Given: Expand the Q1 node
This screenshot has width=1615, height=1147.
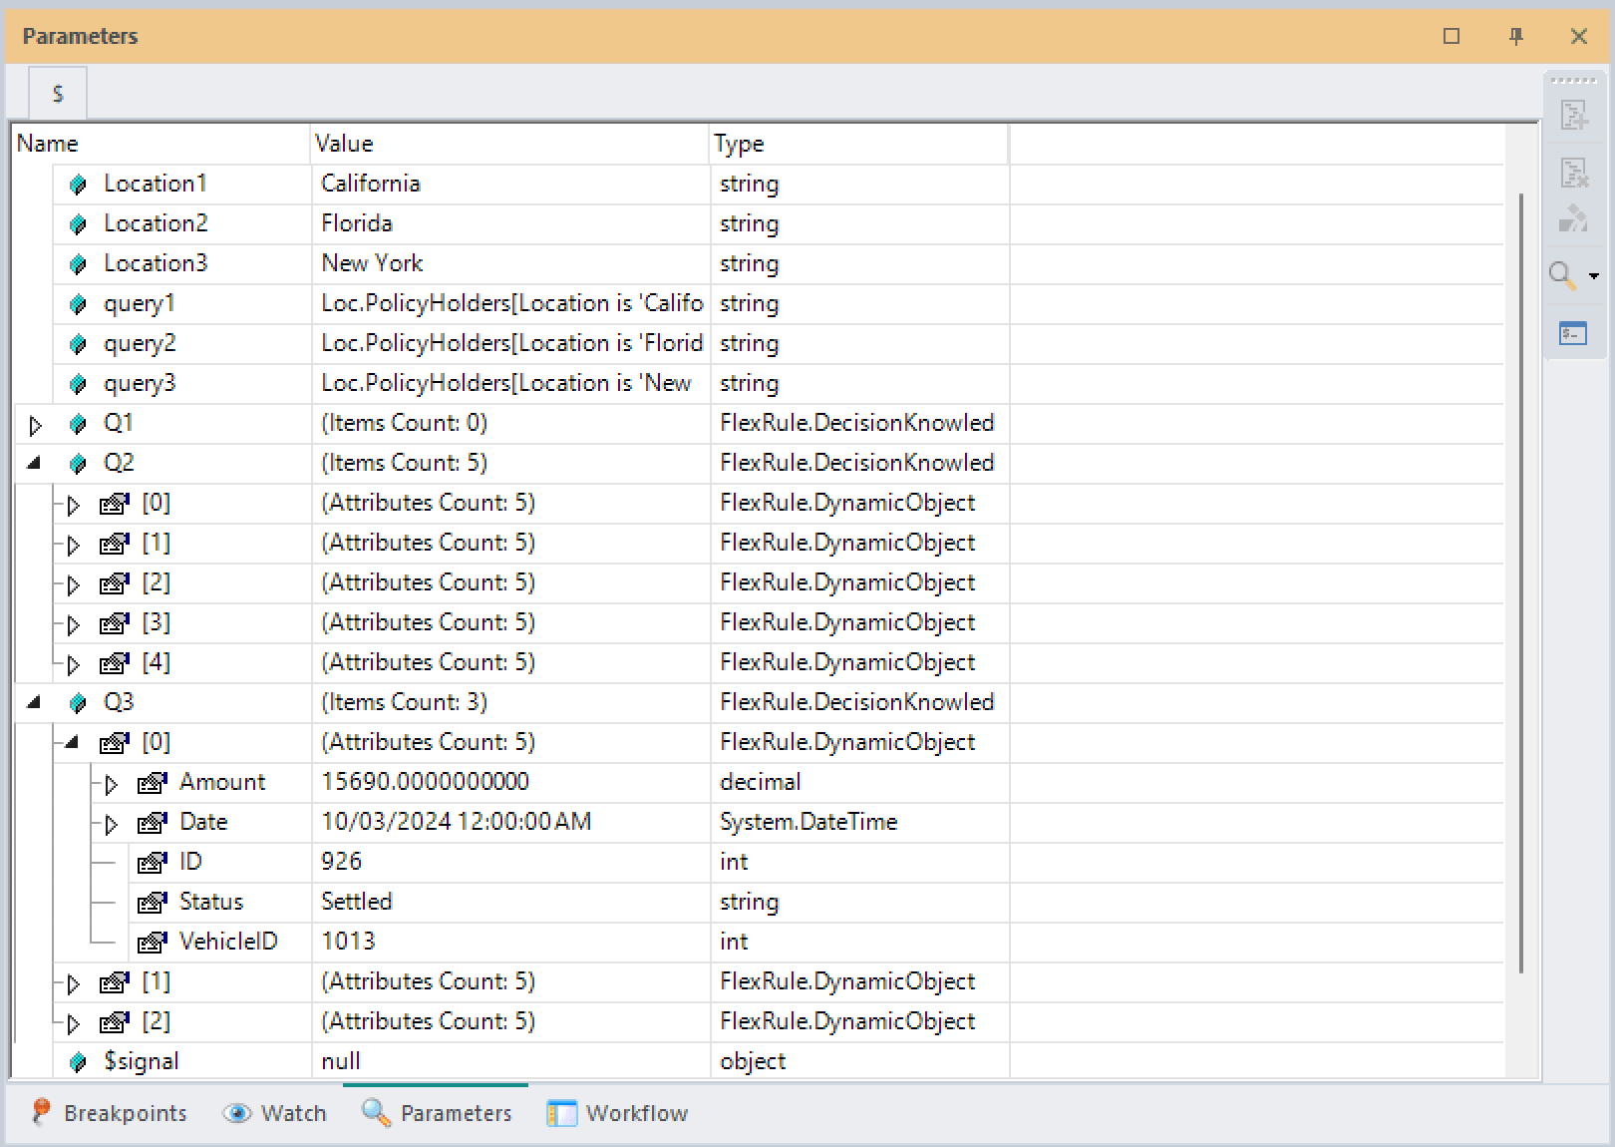Looking at the screenshot, I should (35, 425).
